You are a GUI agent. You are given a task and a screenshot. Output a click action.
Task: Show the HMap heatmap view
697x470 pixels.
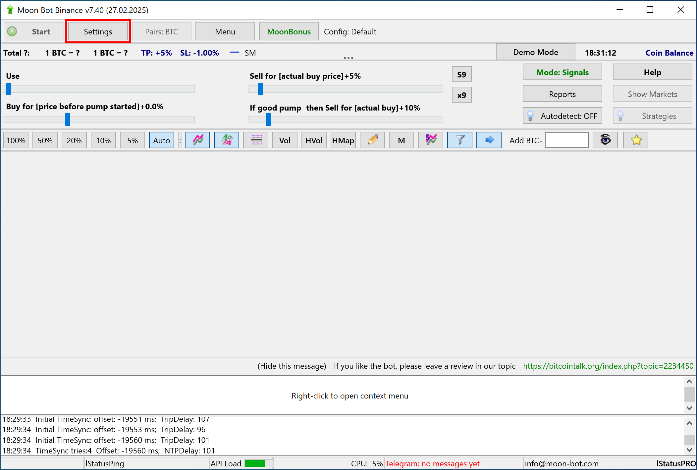click(343, 140)
